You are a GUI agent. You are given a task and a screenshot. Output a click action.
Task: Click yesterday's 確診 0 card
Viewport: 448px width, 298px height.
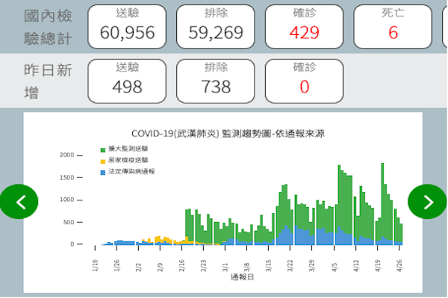305,79
